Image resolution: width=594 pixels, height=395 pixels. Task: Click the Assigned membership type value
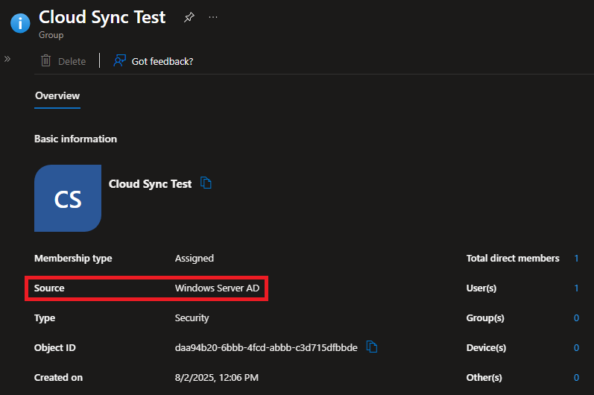195,259
